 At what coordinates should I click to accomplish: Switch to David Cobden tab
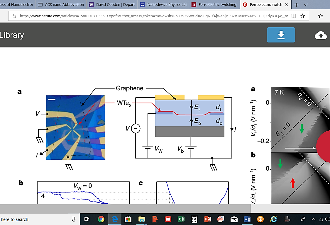(112, 5)
